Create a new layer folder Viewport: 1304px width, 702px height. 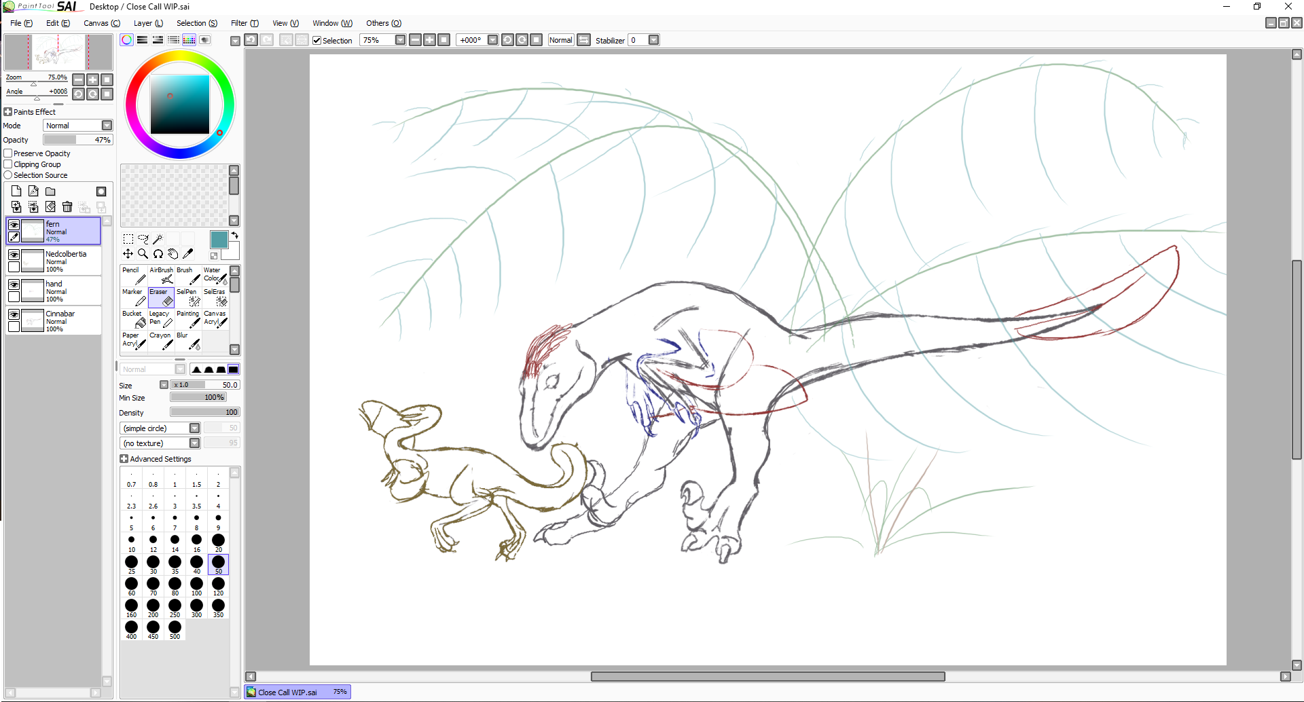click(x=50, y=191)
